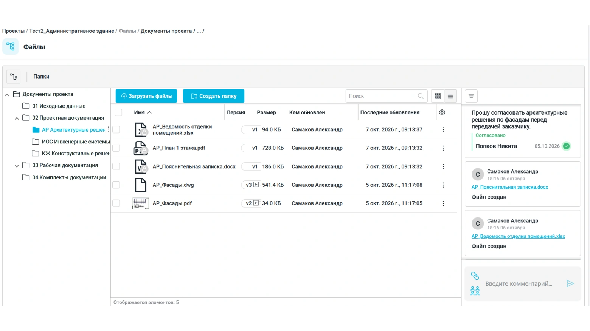Image resolution: width=590 pixels, height=331 pixels.
Task: Tick the checkbox next to АР_Фасады.pdf
Action: pyautogui.click(x=116, y=203)
